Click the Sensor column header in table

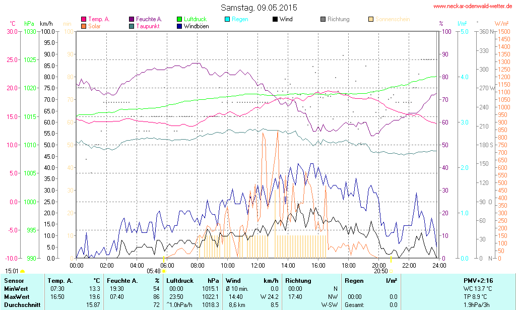point(14,280)
